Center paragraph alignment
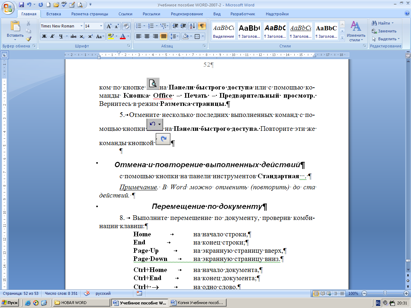This screenshot has width=411, height=308. coord(147,36)
